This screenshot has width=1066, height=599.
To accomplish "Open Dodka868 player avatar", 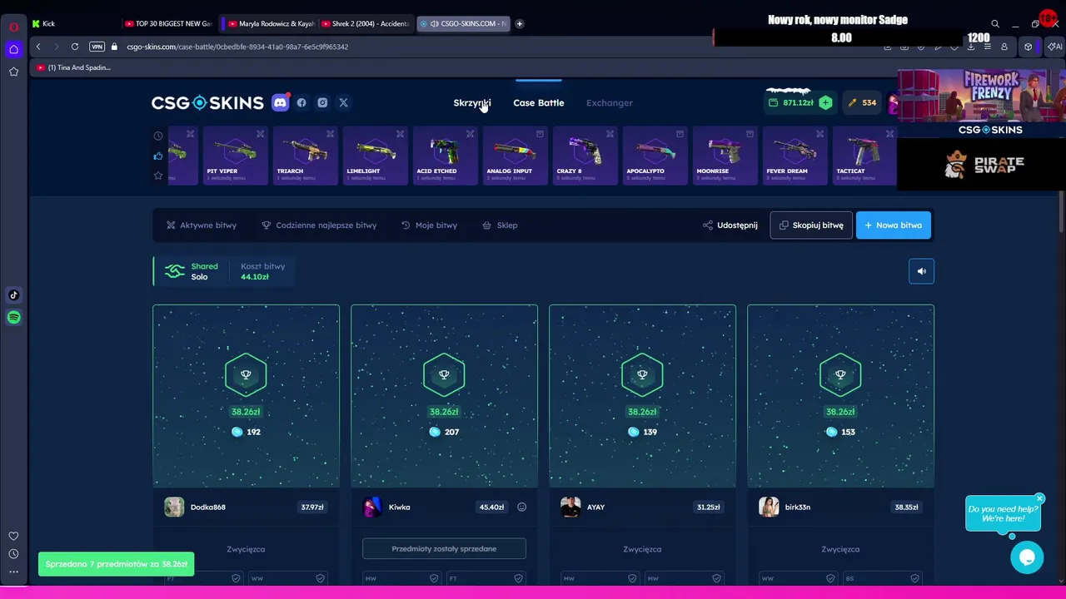I will 174,507.
